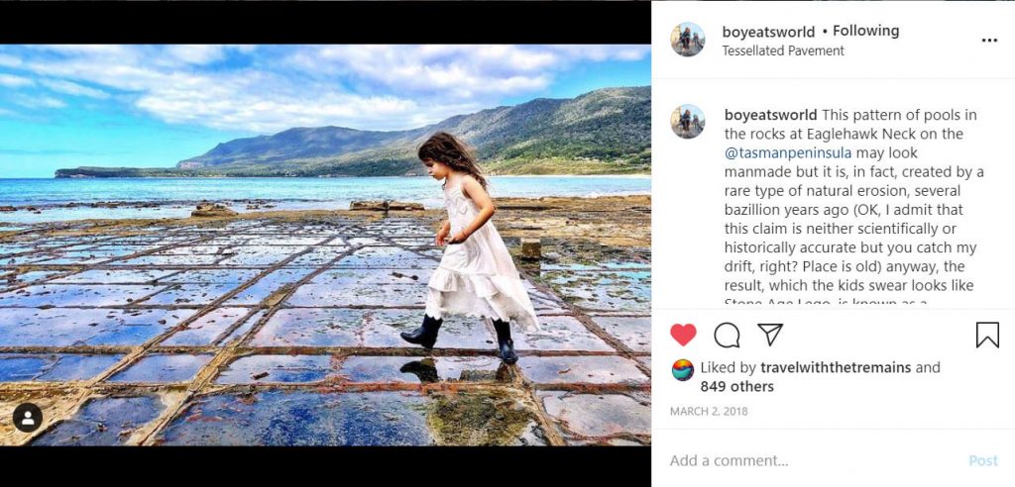Click the tagged people icon on photo
1015x487 pixels.
(28, 418)
